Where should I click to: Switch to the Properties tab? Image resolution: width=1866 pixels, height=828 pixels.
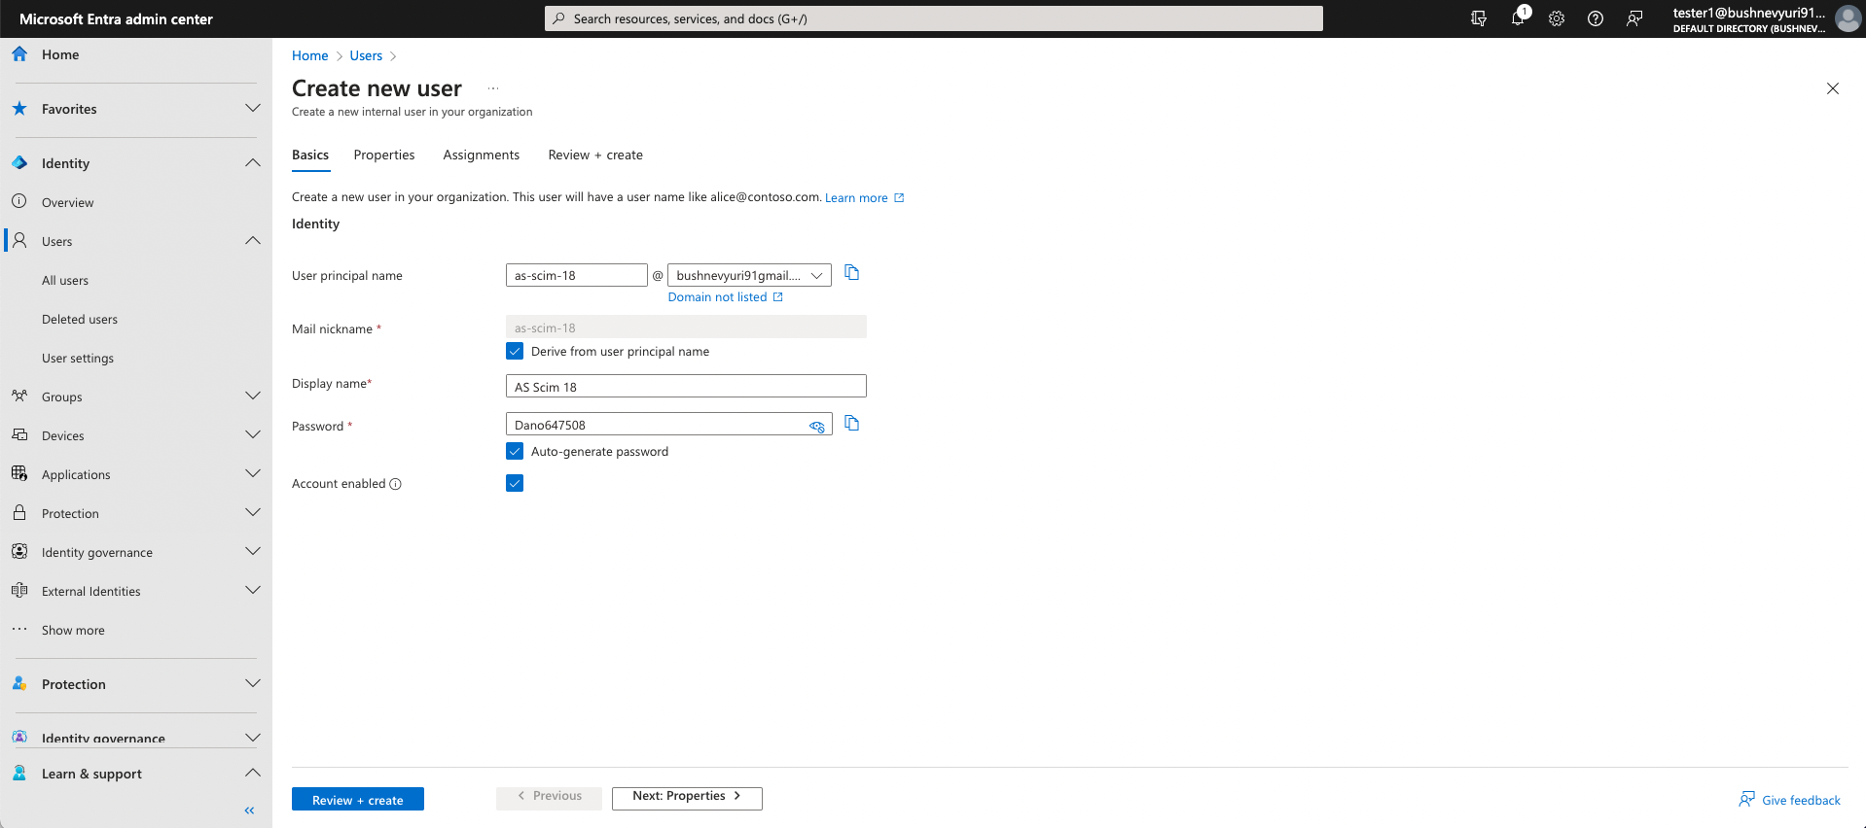click(384, 155)
